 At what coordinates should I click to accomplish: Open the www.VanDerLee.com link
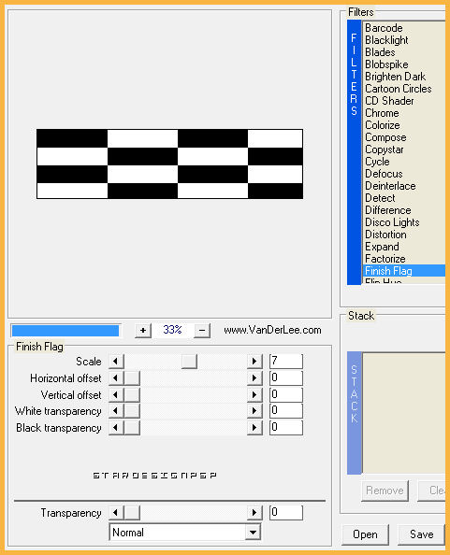[272, 330]
